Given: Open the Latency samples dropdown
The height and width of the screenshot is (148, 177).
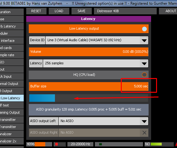Looking at the screenshot, I should click(x=144, y=63).
